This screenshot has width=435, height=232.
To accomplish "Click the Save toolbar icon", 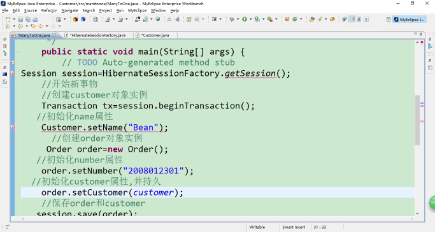I will [20, 19].
